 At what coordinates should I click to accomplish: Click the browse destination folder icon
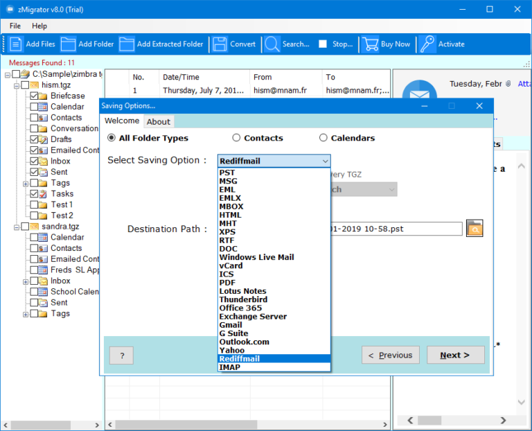pyautogui.click(x=475, y=229)
